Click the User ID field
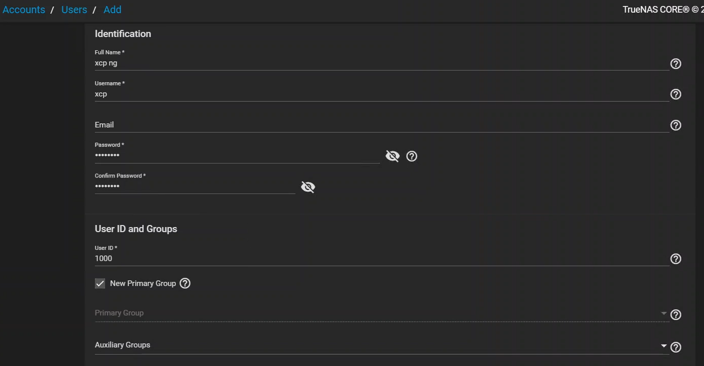This screenshot has width=704, height=366. [x=374, y=258]
